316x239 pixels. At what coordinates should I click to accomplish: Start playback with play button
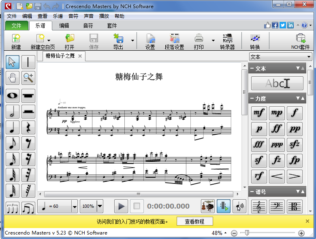coord(121,206)
